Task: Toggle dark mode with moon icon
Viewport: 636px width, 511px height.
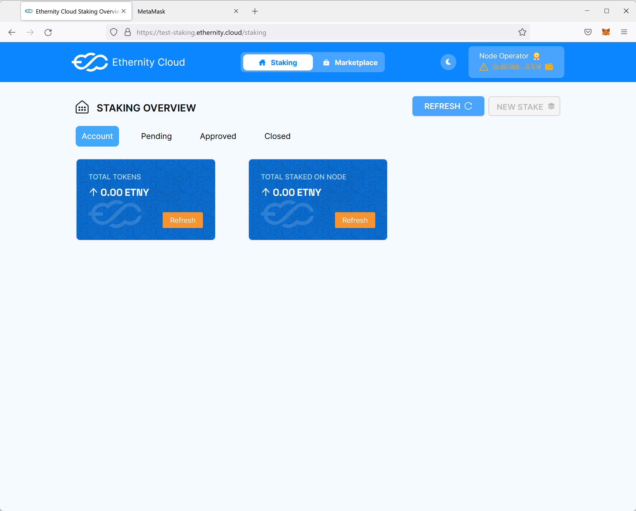Action: click(448, 62)
